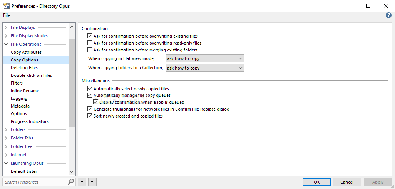Click the Internet heading text

[x=18, y=155]
